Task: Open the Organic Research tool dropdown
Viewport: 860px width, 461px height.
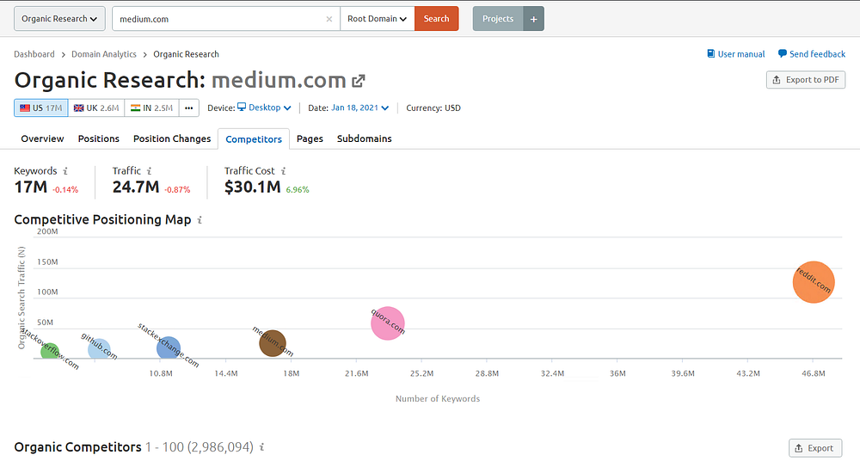Action: [59, 19]
